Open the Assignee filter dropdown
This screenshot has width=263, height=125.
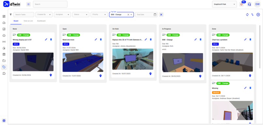pos(62,15)
